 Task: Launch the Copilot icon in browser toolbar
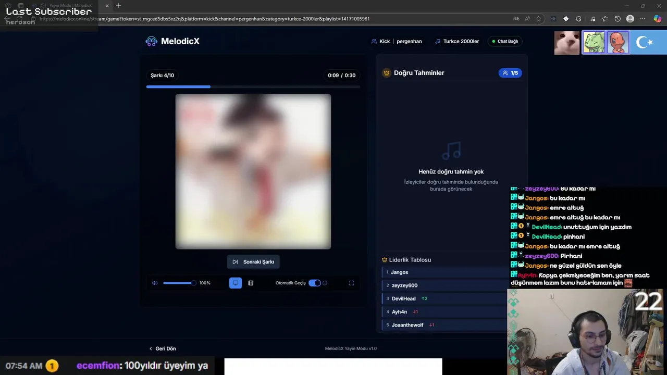658,19
